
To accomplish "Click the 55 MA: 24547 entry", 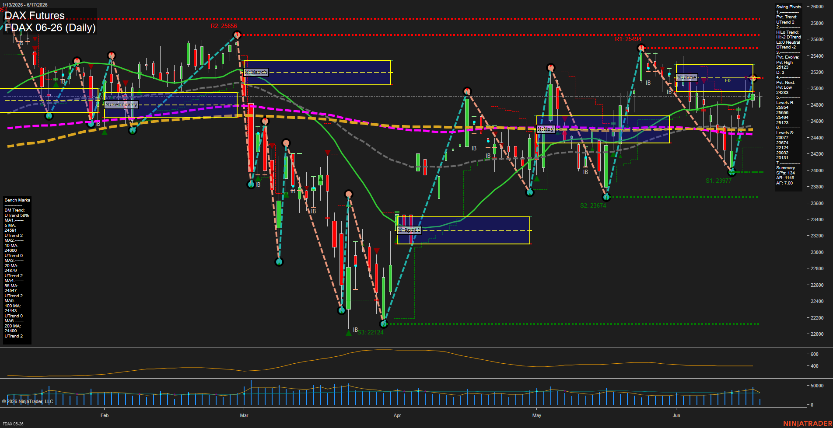I will tap(11, 288).
